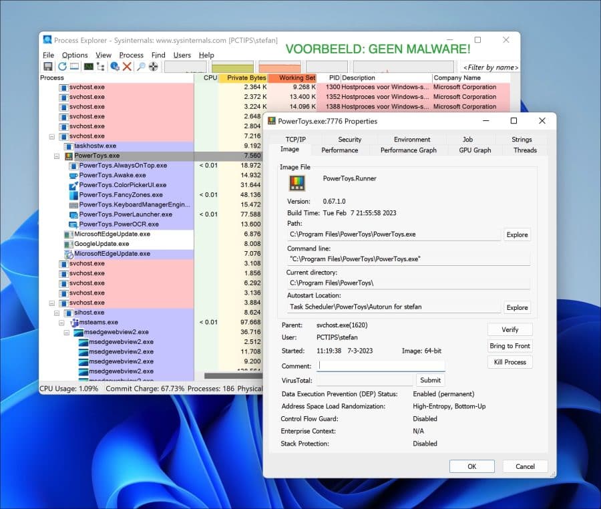Image resolution: width=601 pixels, height=509 pixels.
Task: Click the PowerToys.exe process icon
Action: (69, 156)
